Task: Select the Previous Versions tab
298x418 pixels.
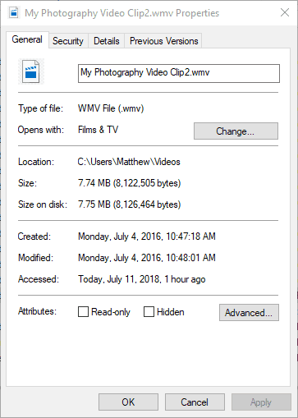Action: (163, 41)
